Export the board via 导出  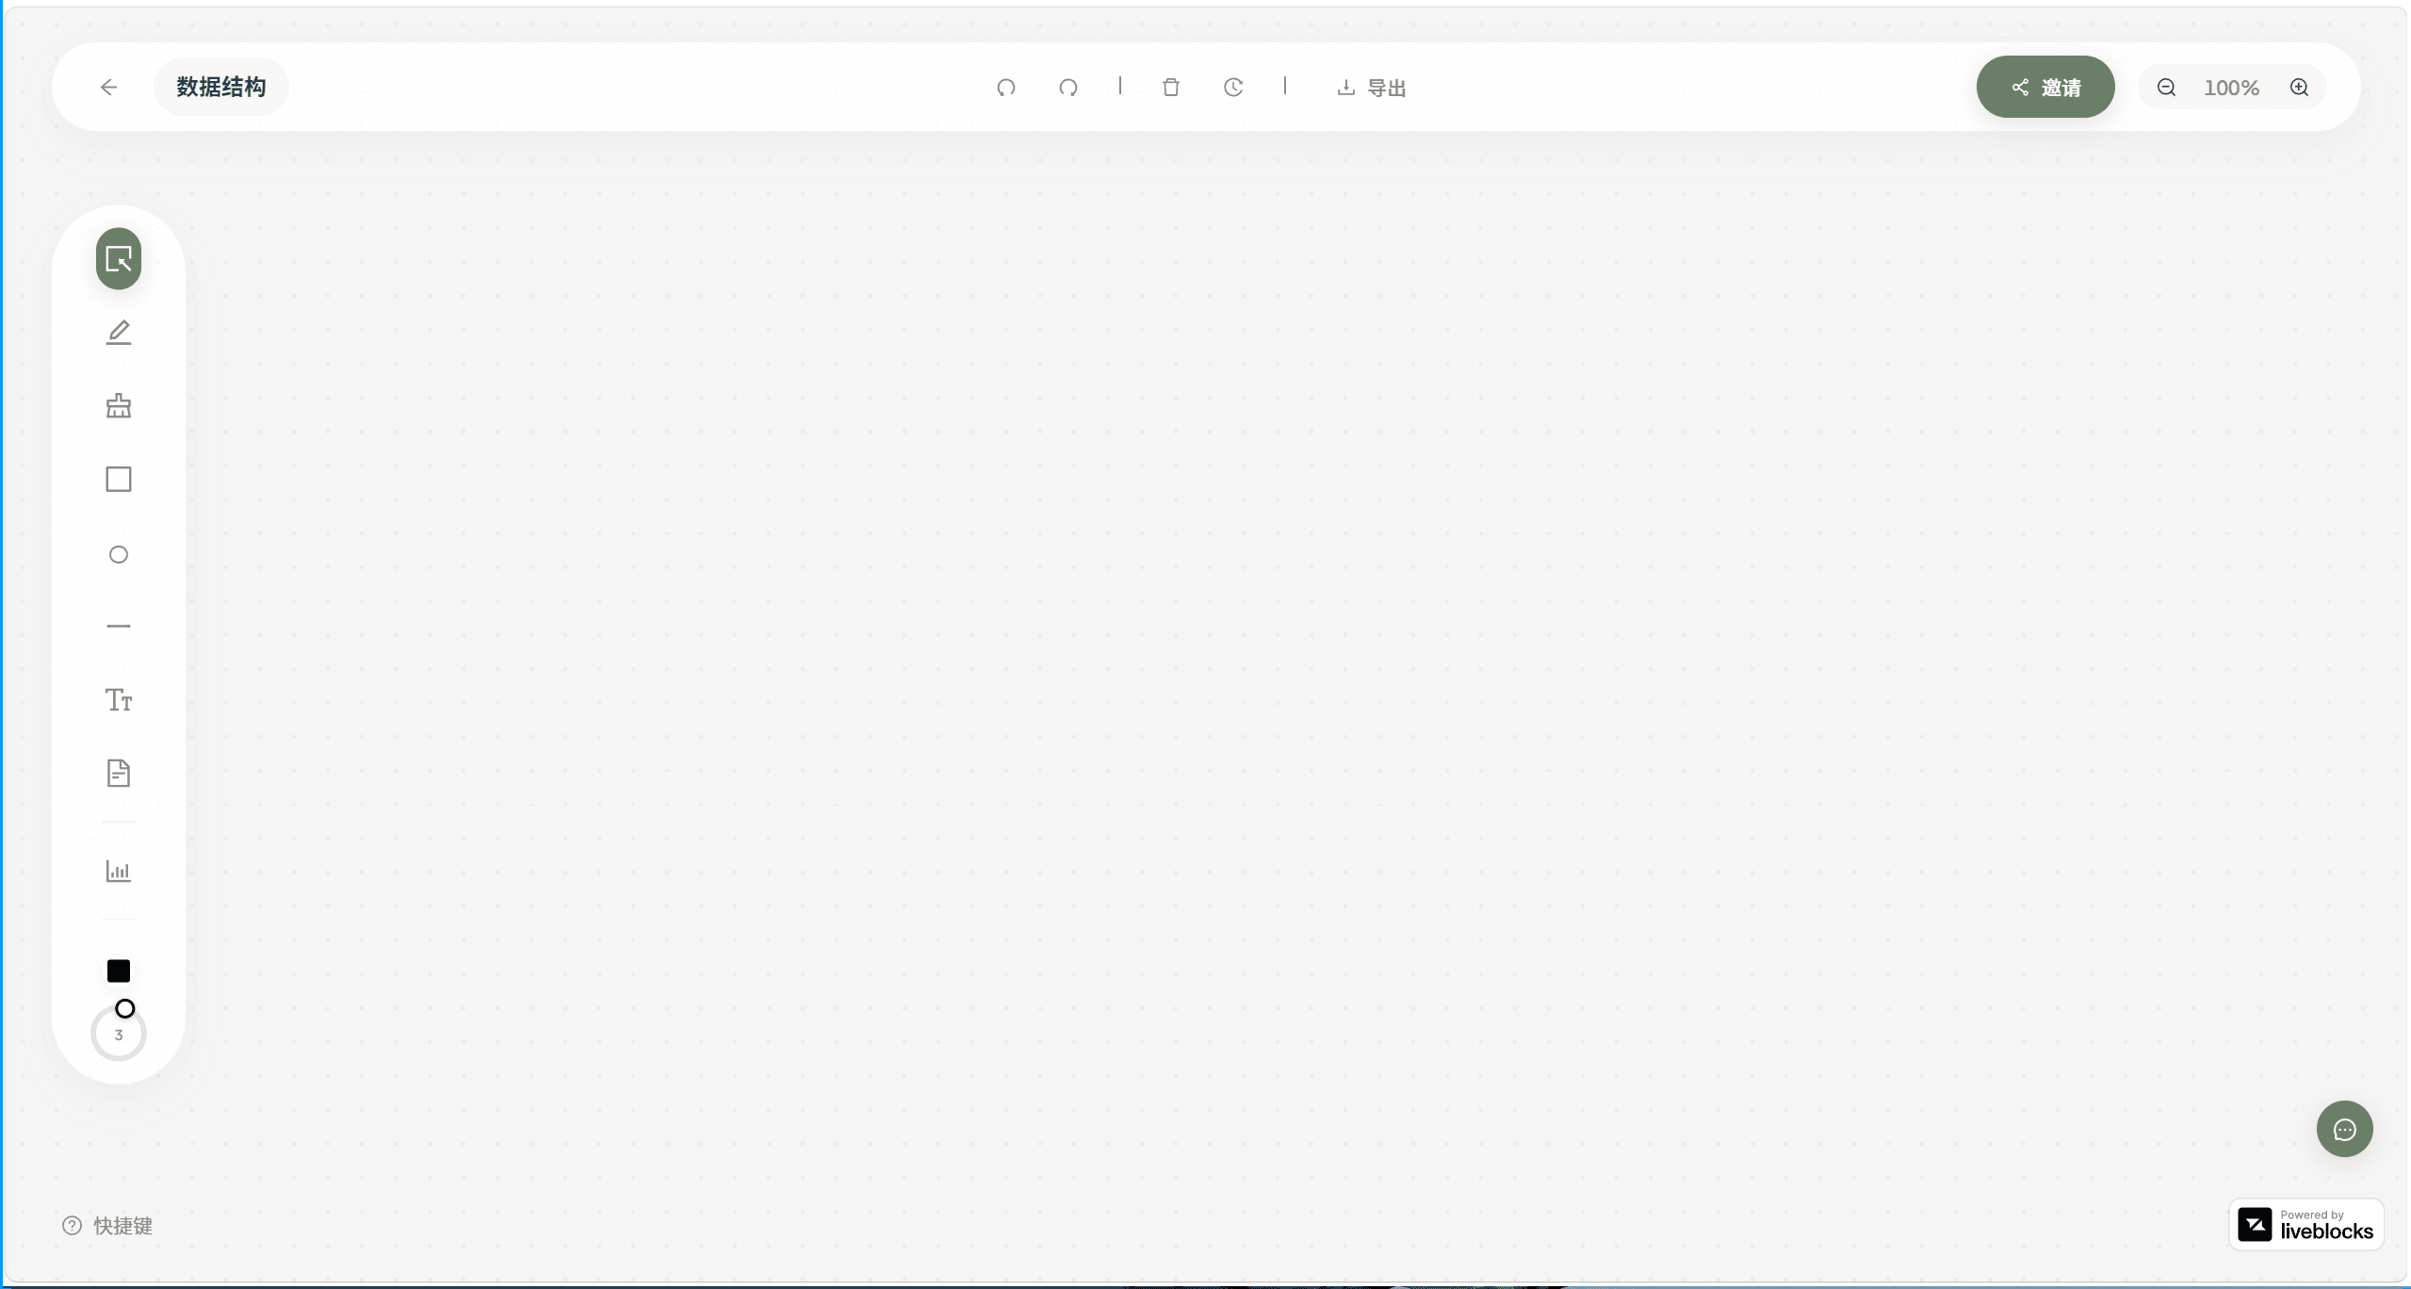pyautogui.click(x=1372, y=88)
